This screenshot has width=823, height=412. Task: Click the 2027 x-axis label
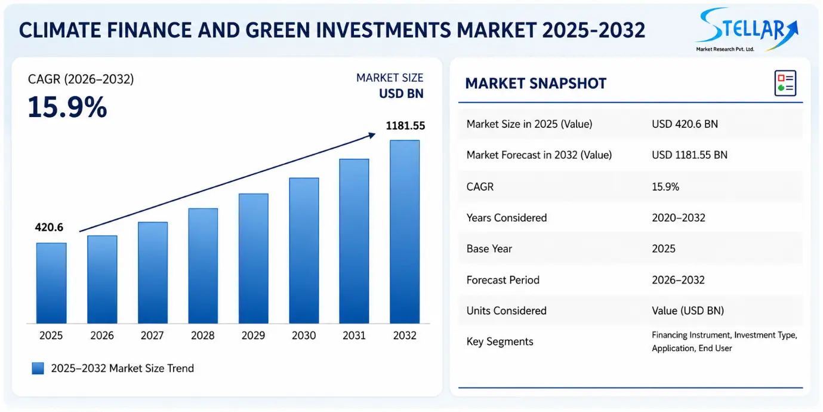point(152,336)
